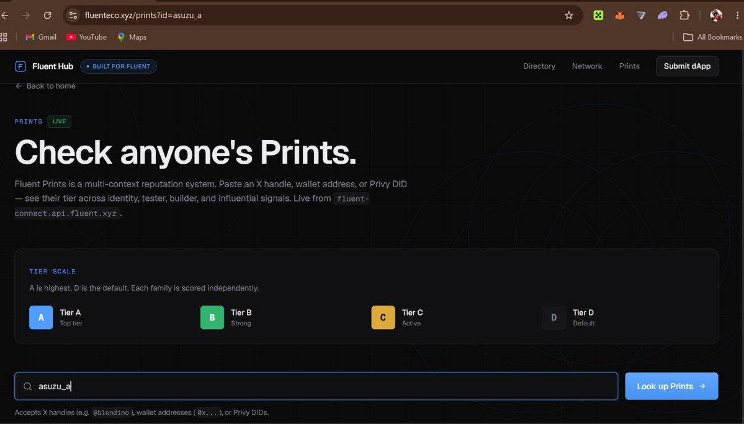Click the 'Active' label under Tier C

(411, 323)
